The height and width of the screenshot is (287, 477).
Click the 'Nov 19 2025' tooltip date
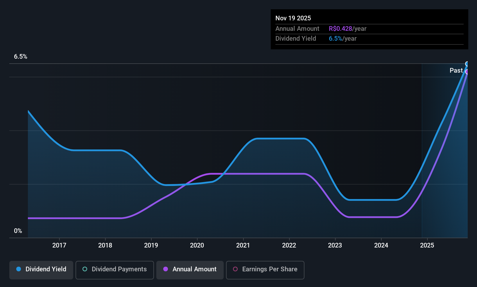coord(293,18)
